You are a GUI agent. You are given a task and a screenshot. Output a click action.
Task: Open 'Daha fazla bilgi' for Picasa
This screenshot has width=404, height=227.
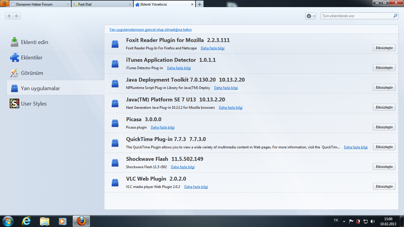click(x=163, y=127)
